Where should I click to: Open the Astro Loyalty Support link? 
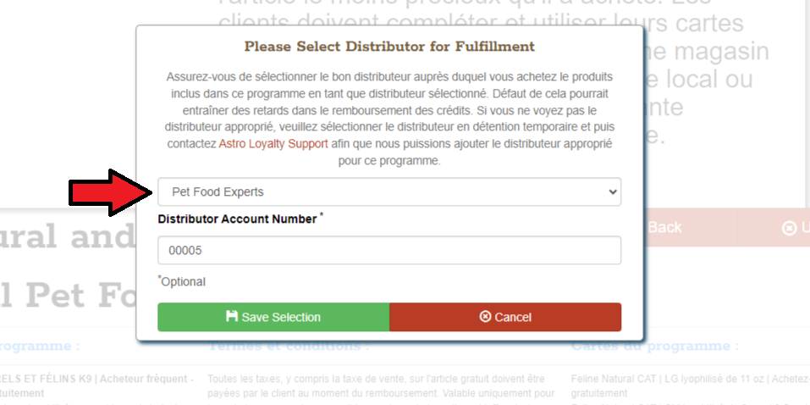[x=273, y=144]
